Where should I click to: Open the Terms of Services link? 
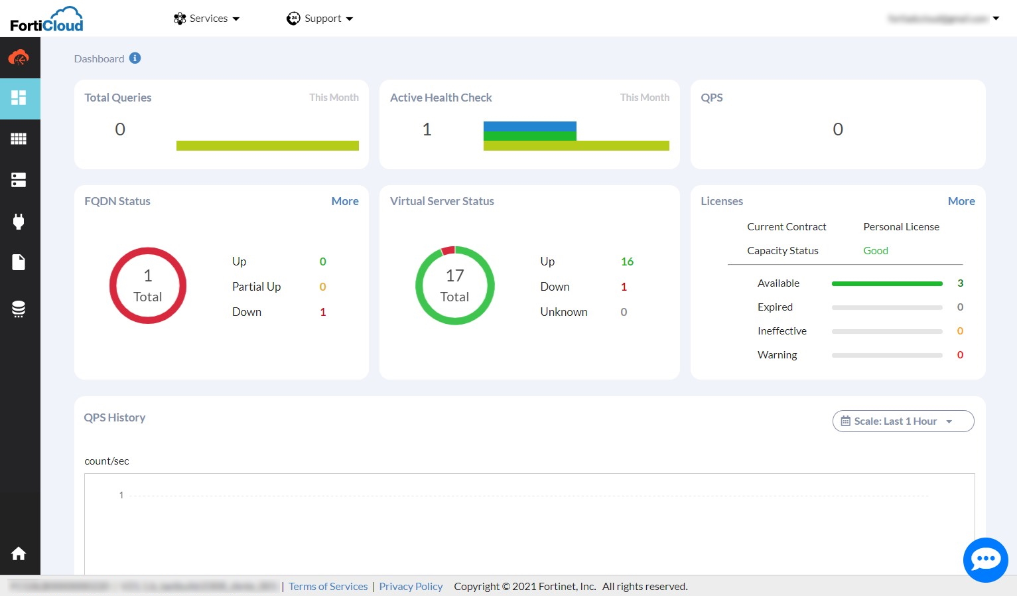[328, 586]
